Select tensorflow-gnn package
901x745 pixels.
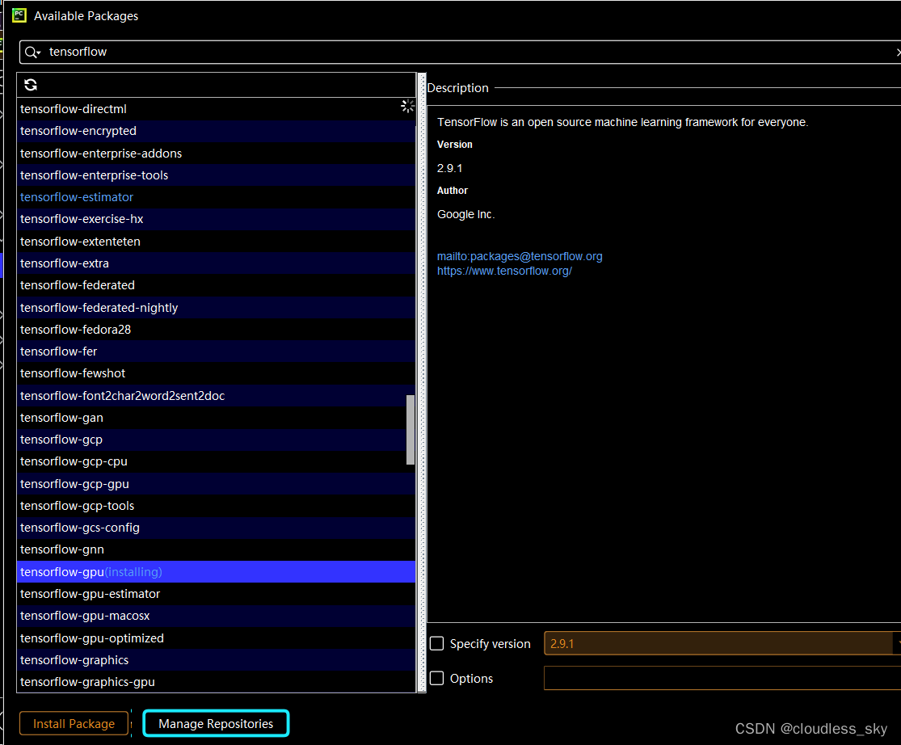point(216,549)
